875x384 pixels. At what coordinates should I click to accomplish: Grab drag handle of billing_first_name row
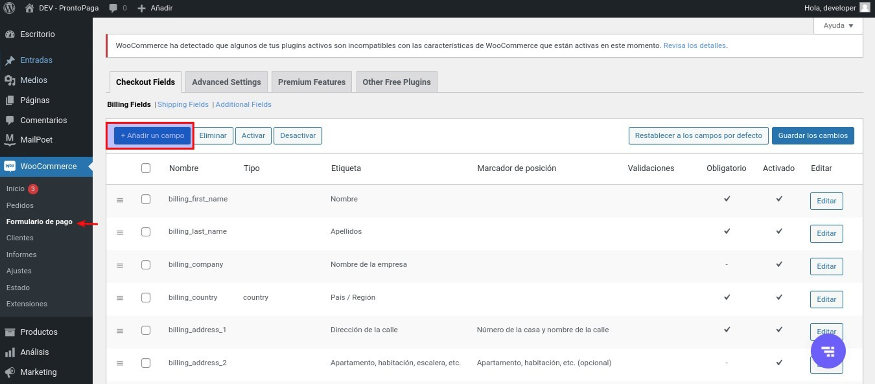(x=120, y=200)
